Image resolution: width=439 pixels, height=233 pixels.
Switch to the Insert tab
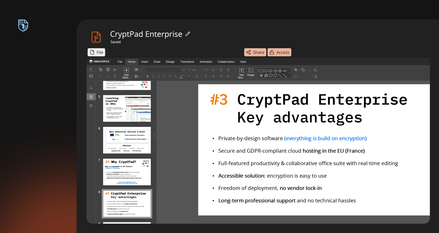point(144,62)
